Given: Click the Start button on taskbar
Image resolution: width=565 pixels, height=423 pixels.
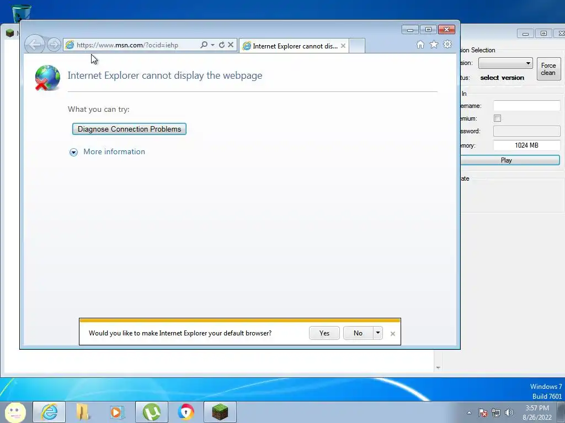Looking at the screenshot, I should pos(15,412).
